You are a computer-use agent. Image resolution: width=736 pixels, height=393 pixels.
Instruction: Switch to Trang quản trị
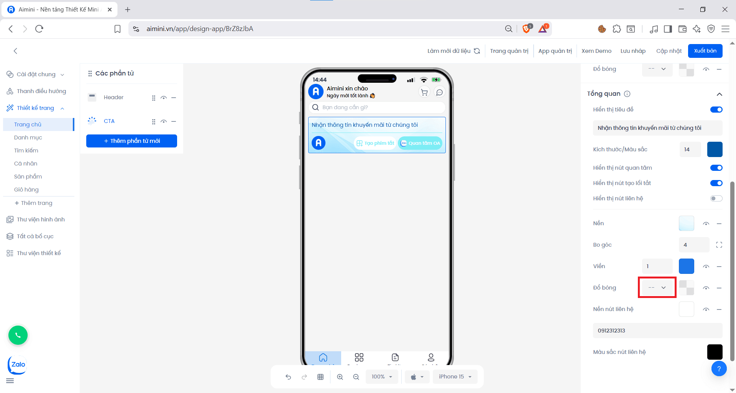click(509, 51)
